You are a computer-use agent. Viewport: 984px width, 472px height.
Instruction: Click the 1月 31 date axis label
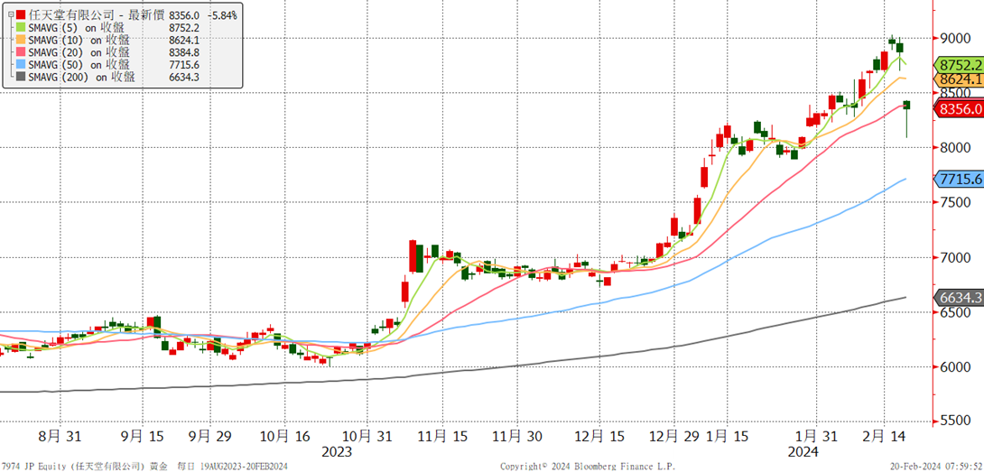[816, 435]
